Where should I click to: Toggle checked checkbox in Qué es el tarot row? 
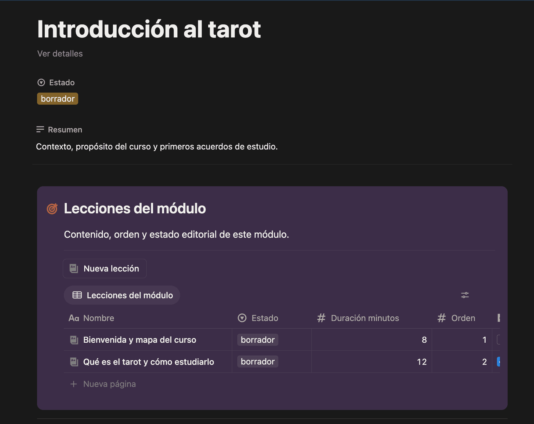pos(498,362)
